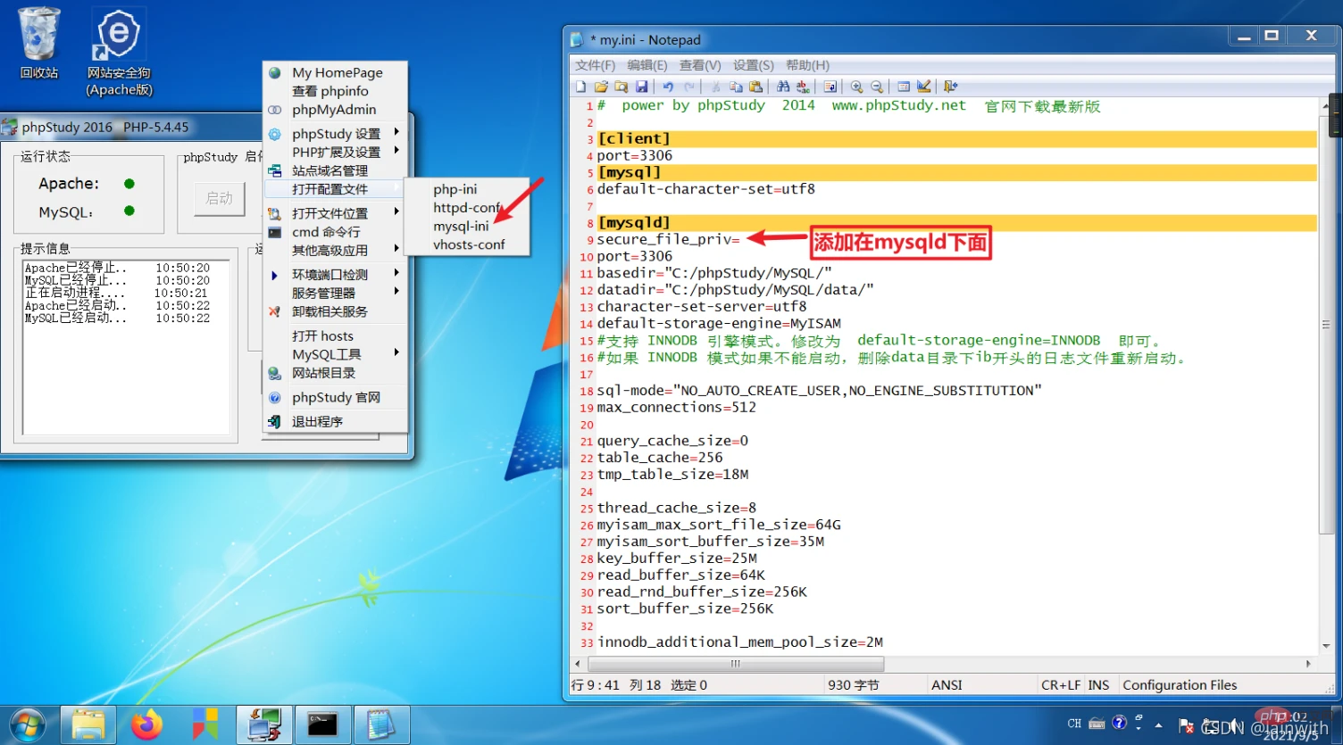This screenshot has width=1343, height=745.
Task: Click the New document icon in Notepad toolbar
Action: coord(580,87)
